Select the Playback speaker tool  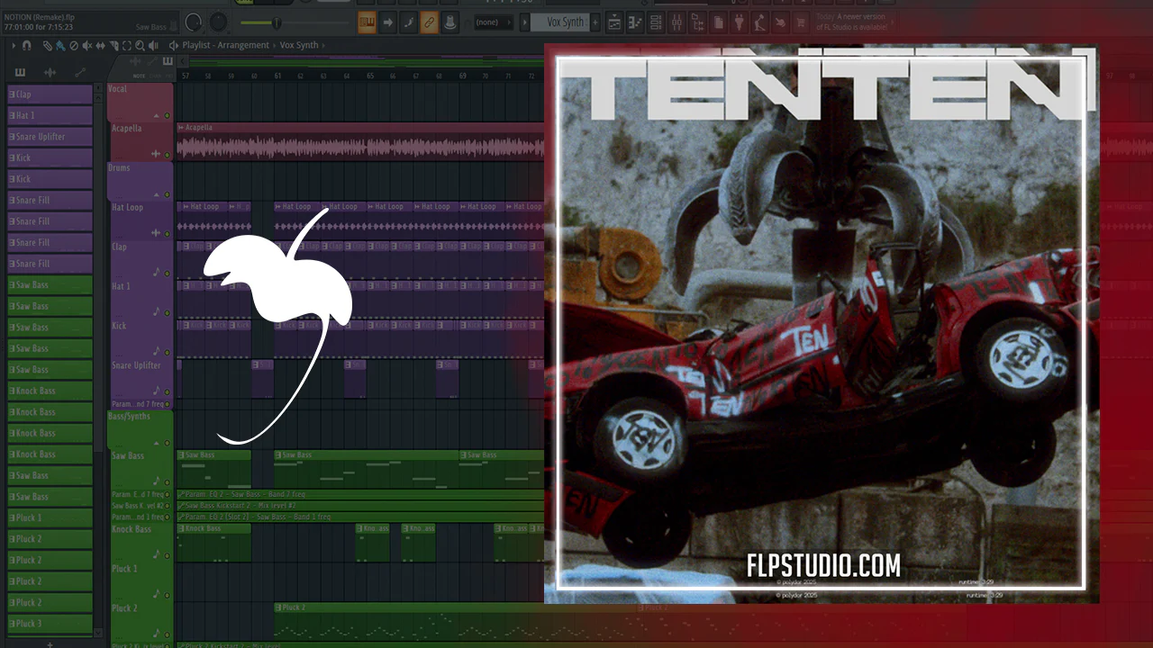tap(155, 45)
